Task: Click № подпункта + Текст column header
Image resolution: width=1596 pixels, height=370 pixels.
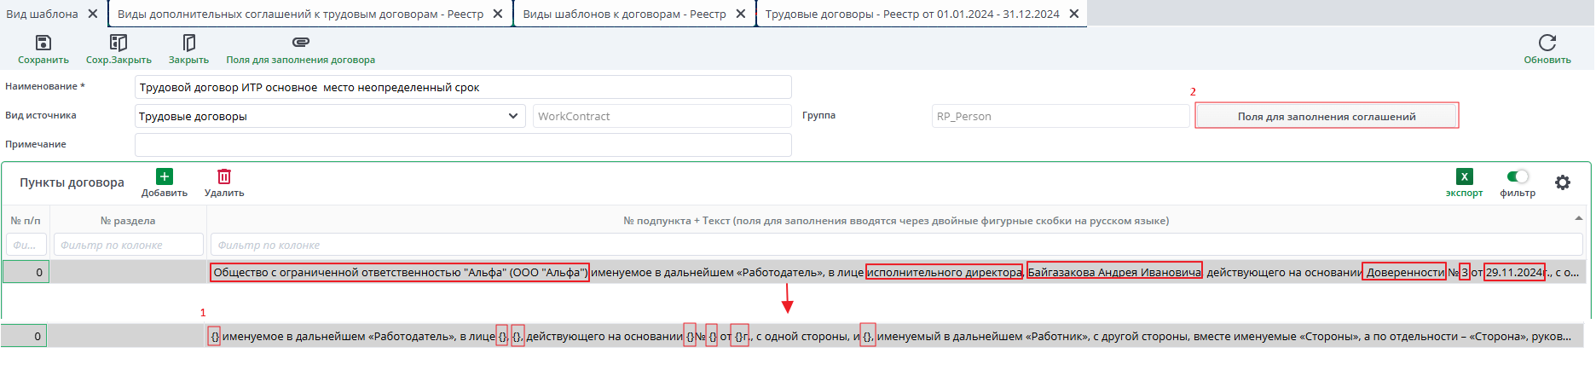Action: [896, 220]
